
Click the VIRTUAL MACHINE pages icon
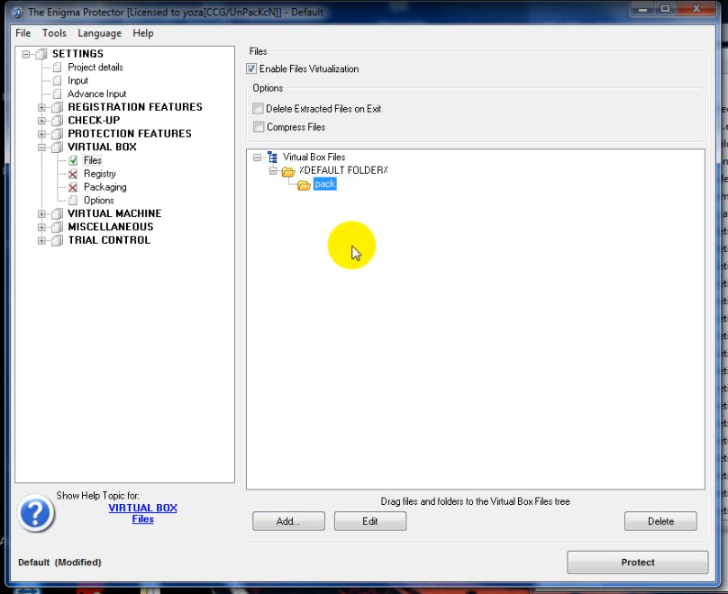[x=57, y=214]
